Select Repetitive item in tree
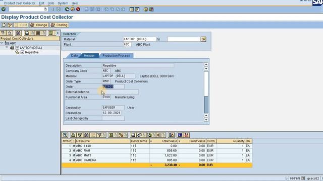The width and height of the screenshot is (323, 181). pyautogui.click(x=31, y=52)
